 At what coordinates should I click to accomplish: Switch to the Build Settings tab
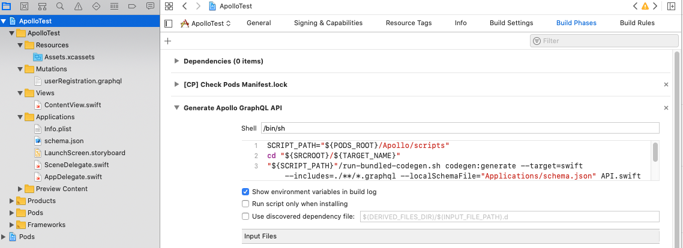point(511,23)
